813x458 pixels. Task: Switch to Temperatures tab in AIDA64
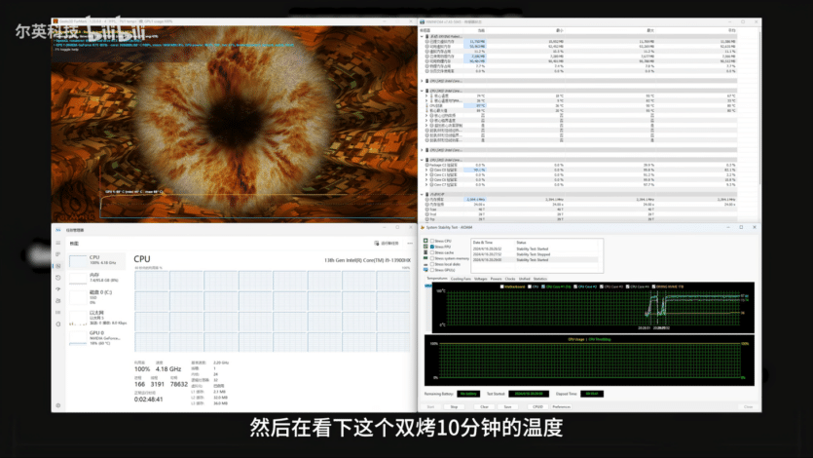[436, 279]
